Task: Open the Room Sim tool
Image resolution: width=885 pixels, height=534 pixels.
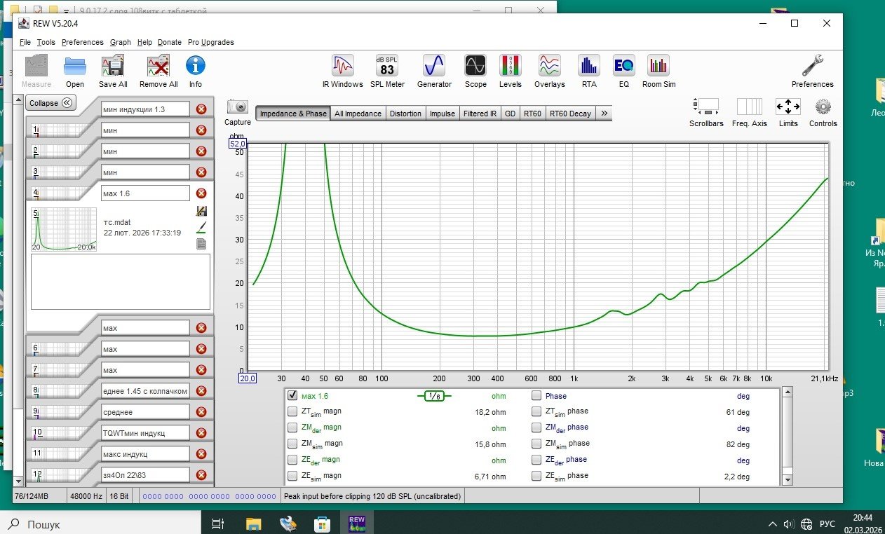Action: tap(658, 71)
